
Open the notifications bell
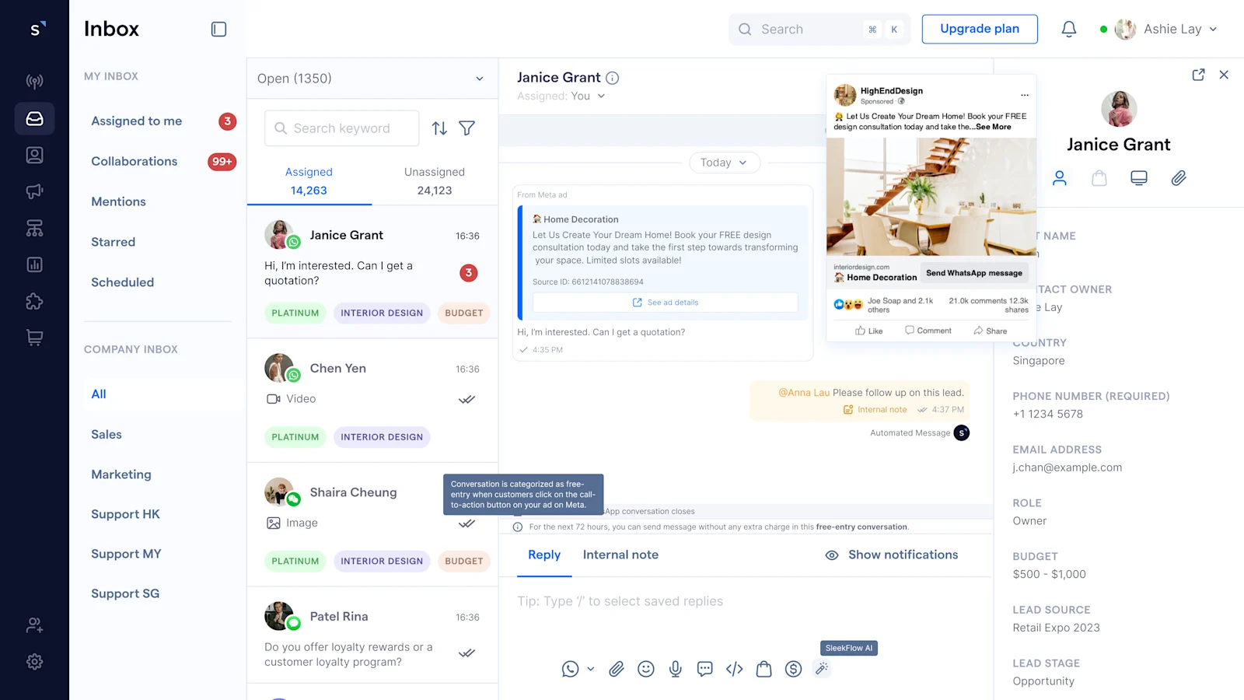1069,29
